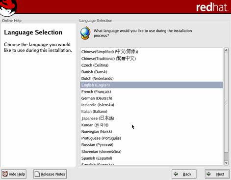
Task: Pick Spanish (Español)
Action: pyautogui.click(x=152, y=158)
